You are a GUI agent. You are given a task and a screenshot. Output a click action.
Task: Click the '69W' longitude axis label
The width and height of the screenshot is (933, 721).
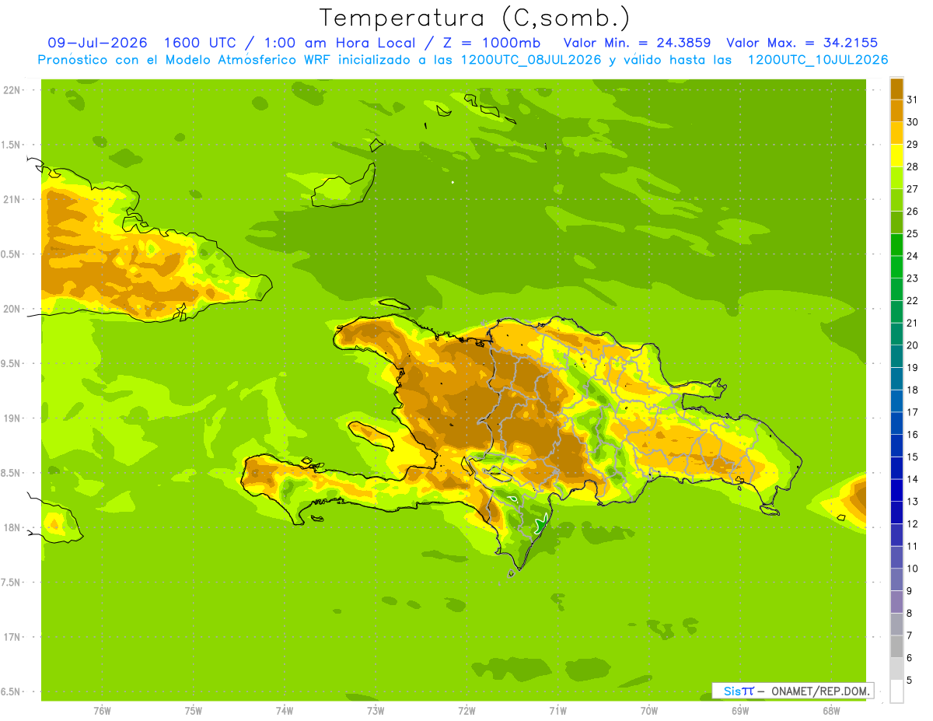(739, 711)
